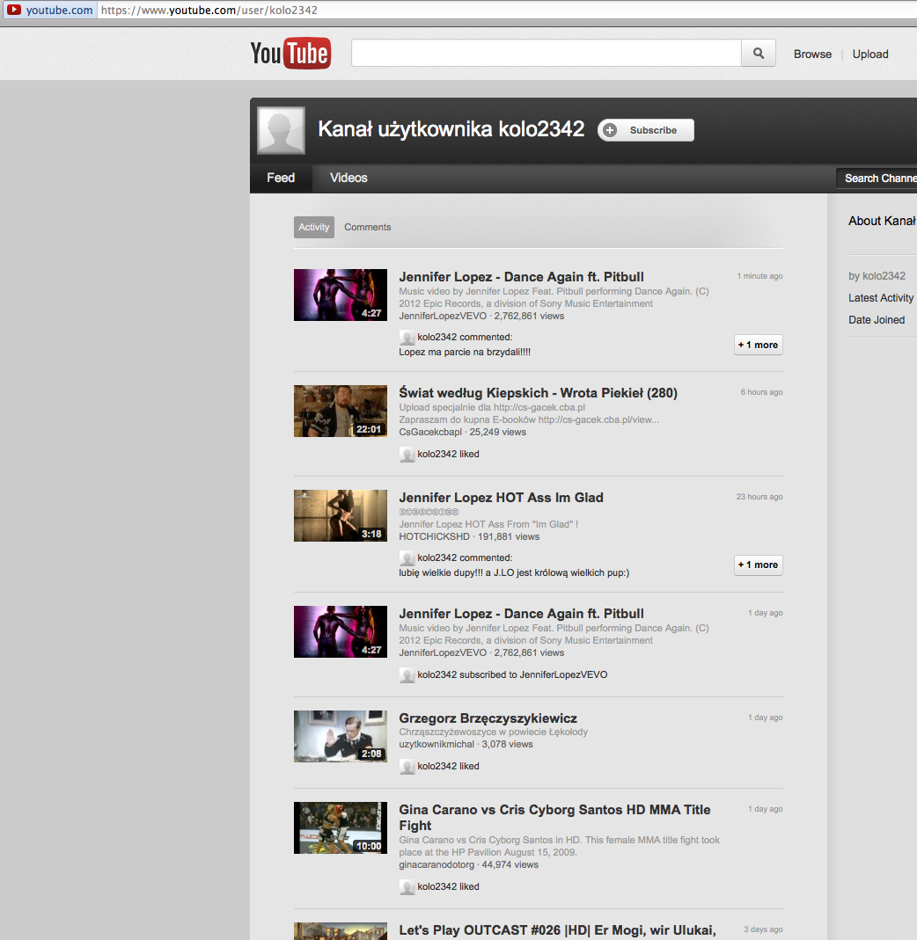Viewport: 917px width, 940px height.
Task: Click the browser address bar URL
Action: (209, 11)
